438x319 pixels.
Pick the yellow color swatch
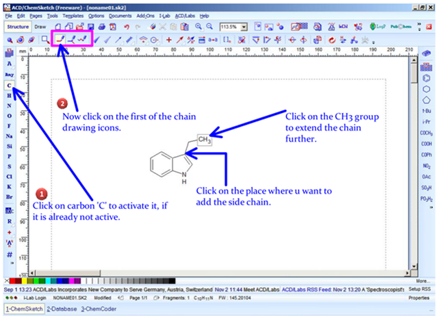25,281
